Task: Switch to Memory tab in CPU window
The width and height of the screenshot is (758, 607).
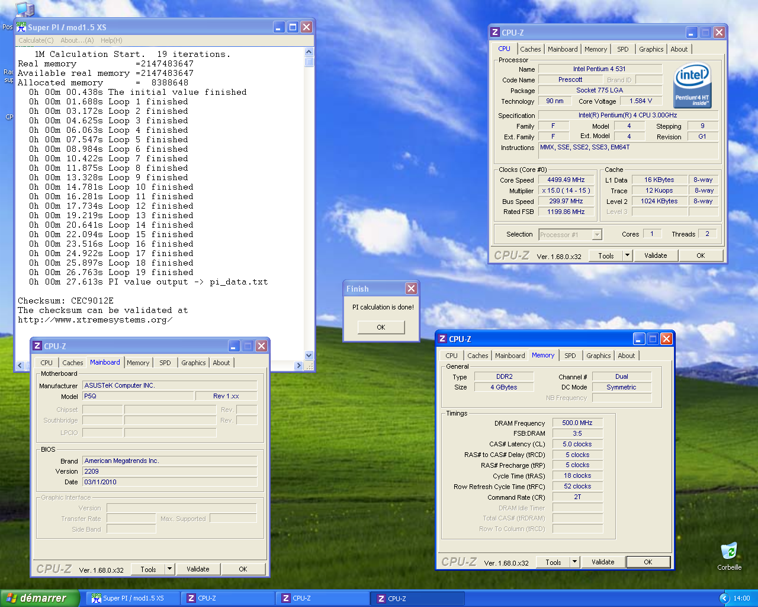Action: coord(596,49)
